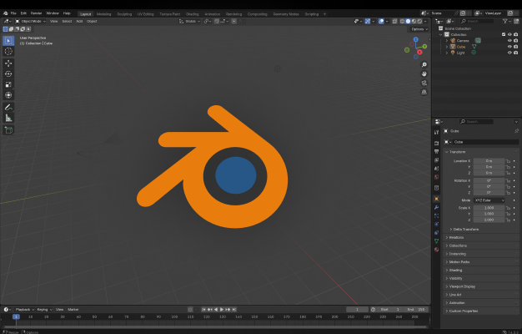This screenshot has height=334, width=522.
Task: Lock Scale Z transform
Action: click(x=508, y=220)
